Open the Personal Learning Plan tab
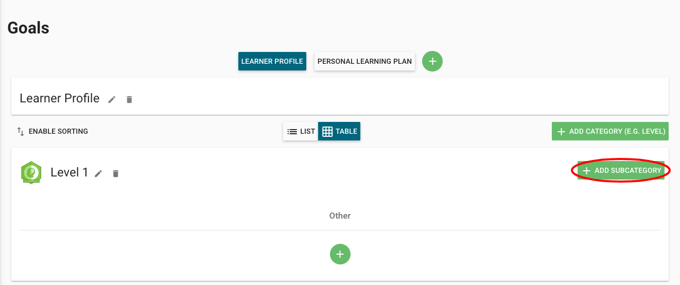The width and height of the screenshot is (680, 285). pyautogui.click(x=364, y=61)
